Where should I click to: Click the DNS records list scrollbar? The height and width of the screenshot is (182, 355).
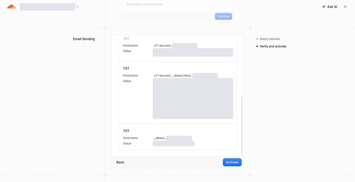coord(242,125)
